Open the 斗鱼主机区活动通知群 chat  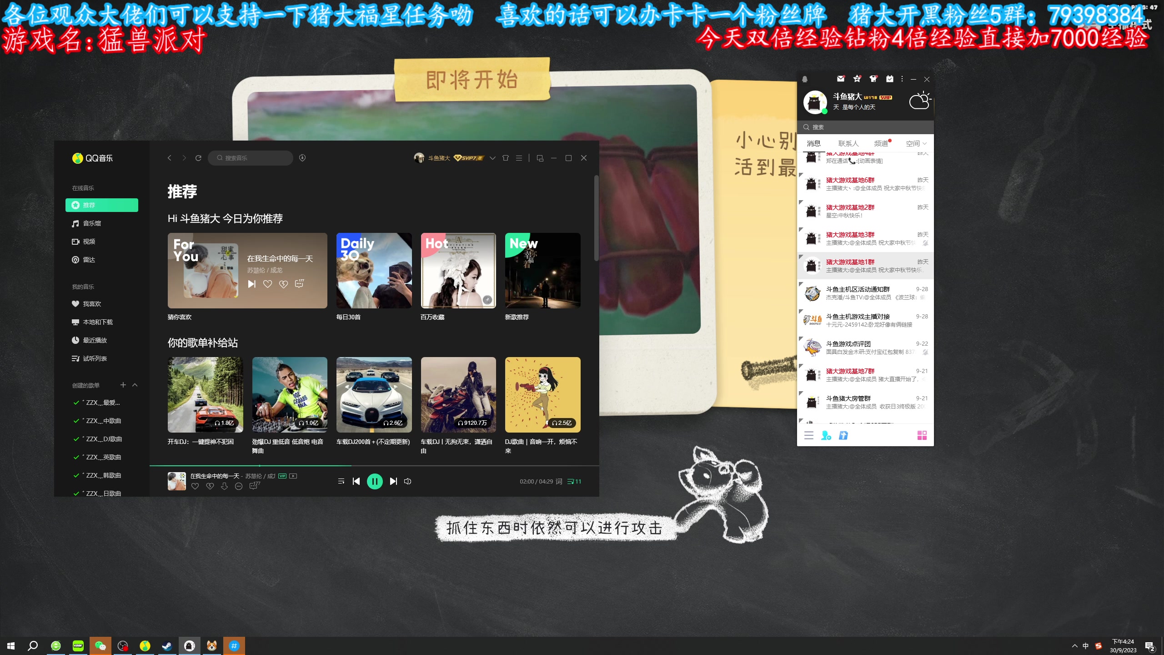click(865, 293)
